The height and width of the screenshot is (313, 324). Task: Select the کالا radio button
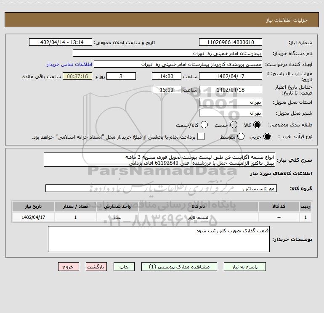(257, 125)
